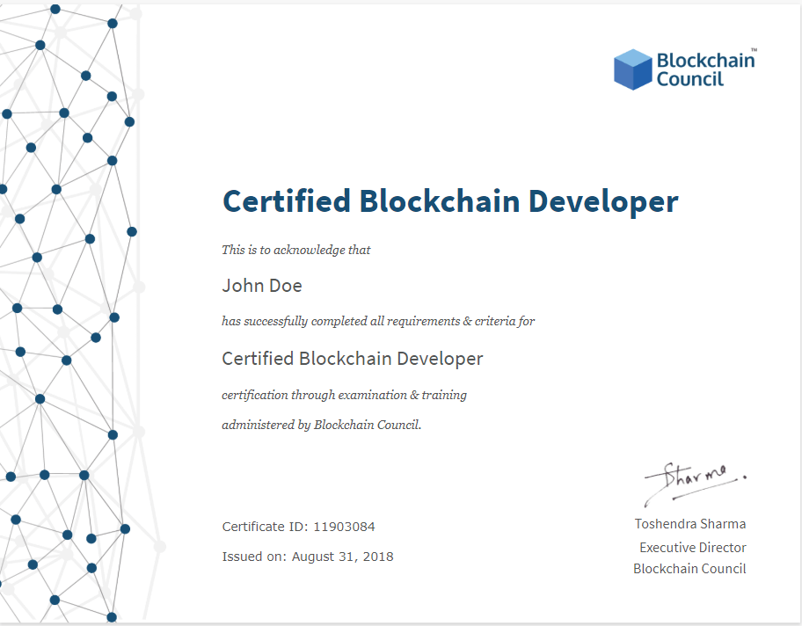Click the "has successfully completed all requirements" line
Viewport: 802px width, 626px height.
pyautogui.click(x=377, y=321)
